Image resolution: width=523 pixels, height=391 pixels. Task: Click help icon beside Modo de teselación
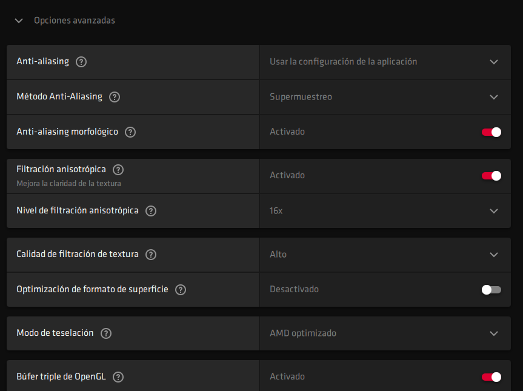[106, 333]
